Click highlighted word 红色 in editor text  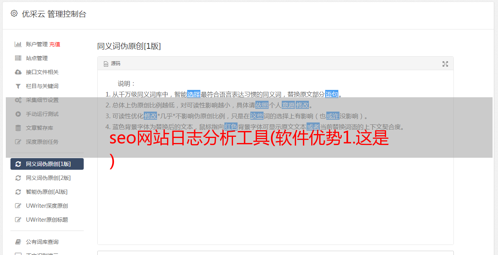click(x=231, y=127)
